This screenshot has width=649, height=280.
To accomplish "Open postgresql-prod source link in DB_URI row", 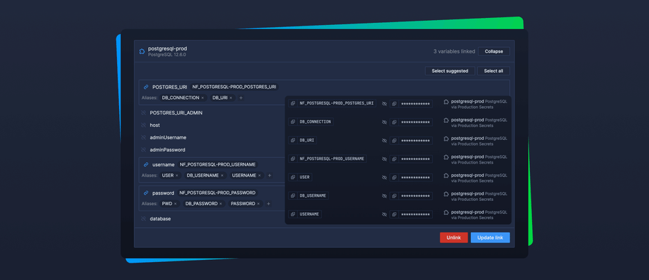I will point(468,139).
